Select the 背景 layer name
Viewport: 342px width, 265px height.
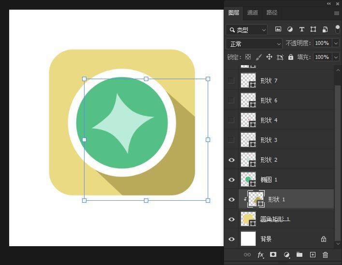click(x=266, y=239)
